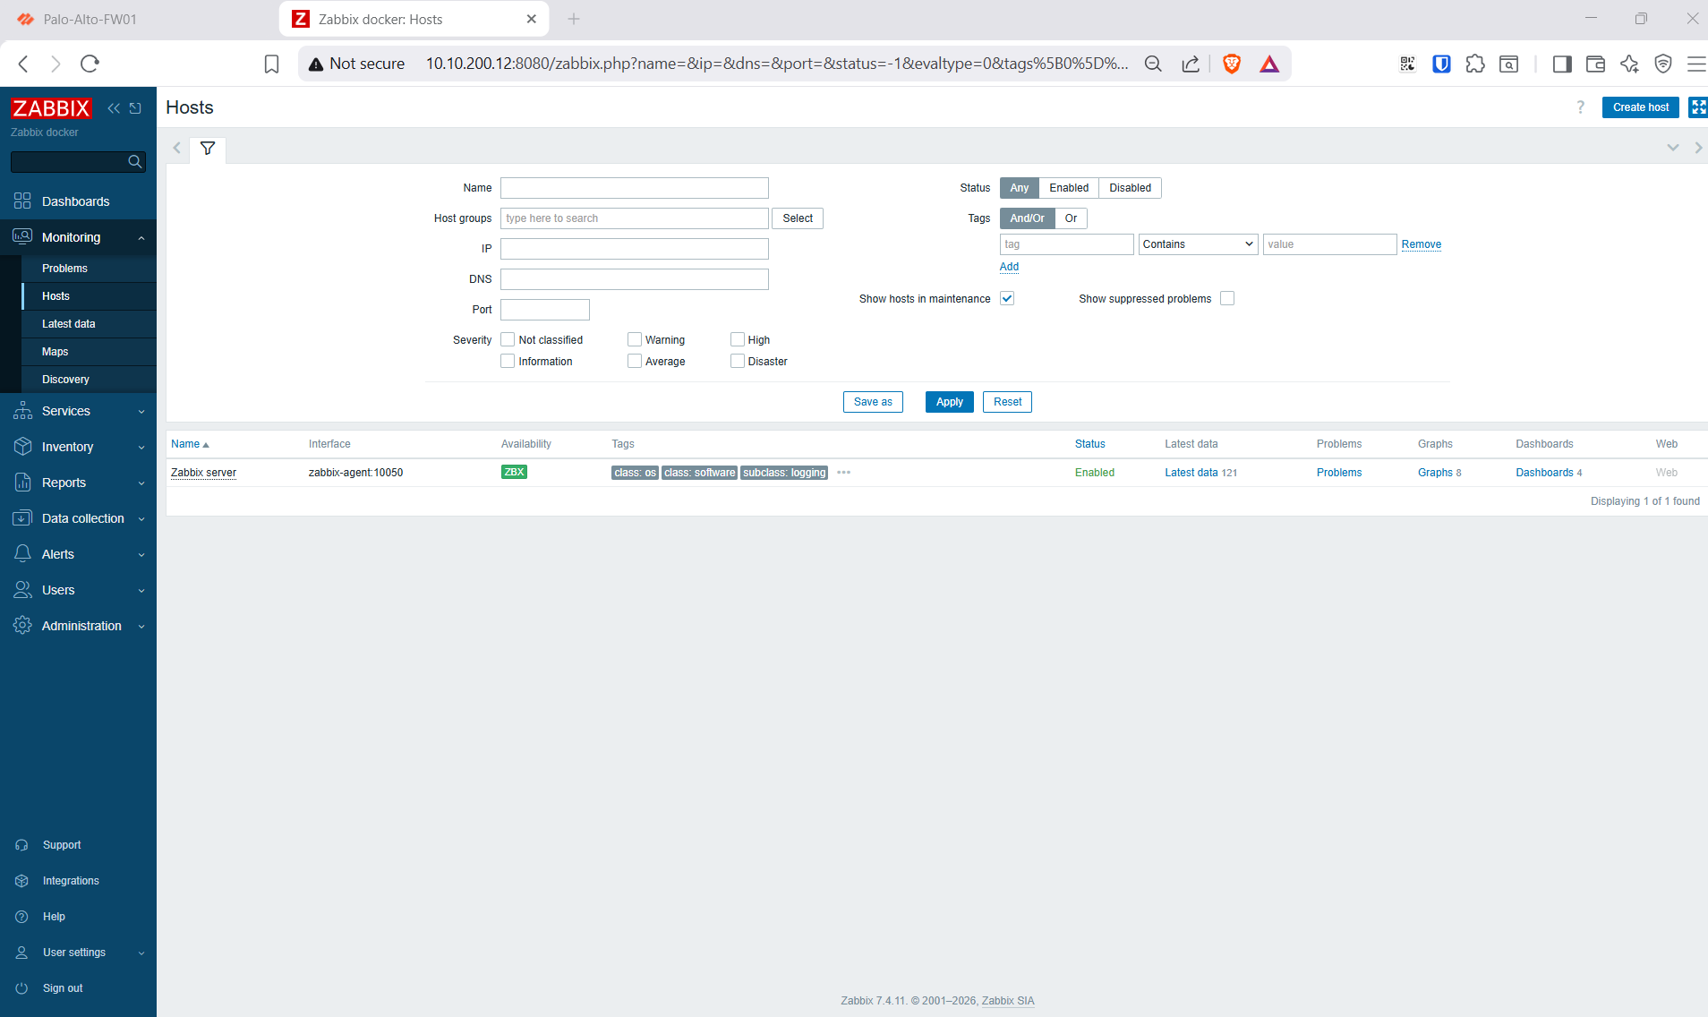Check the High severity box
Image resolution: width=1708 pixels, height=1017 pixels.
[x=738, y=339]
